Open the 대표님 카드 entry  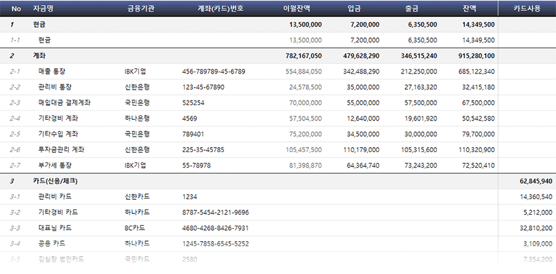(55, 228)
